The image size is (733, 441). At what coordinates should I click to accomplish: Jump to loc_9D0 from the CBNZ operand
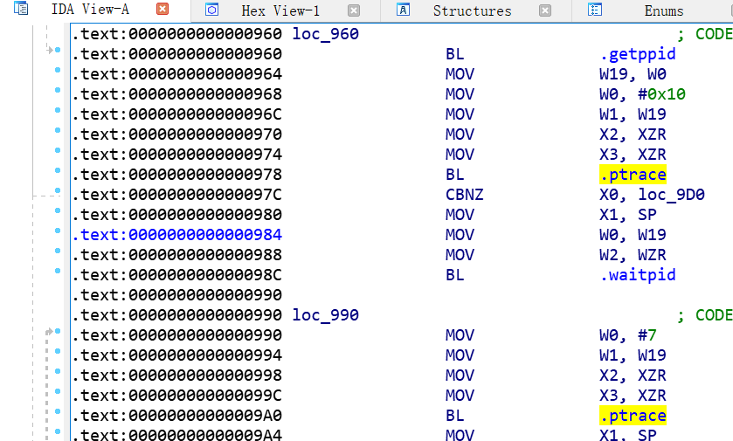672,195
